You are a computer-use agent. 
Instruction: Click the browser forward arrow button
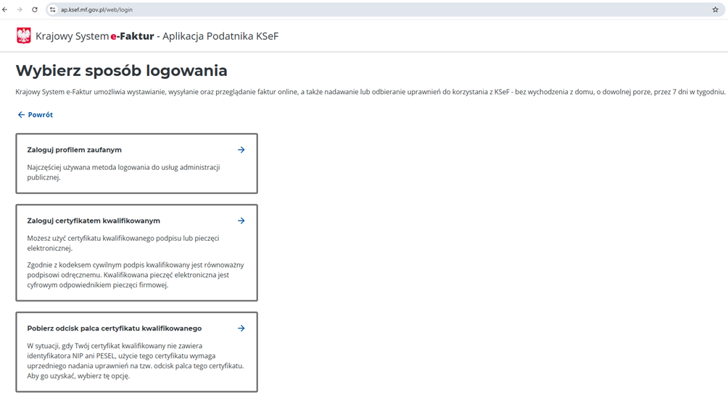[x=20, y=10]
